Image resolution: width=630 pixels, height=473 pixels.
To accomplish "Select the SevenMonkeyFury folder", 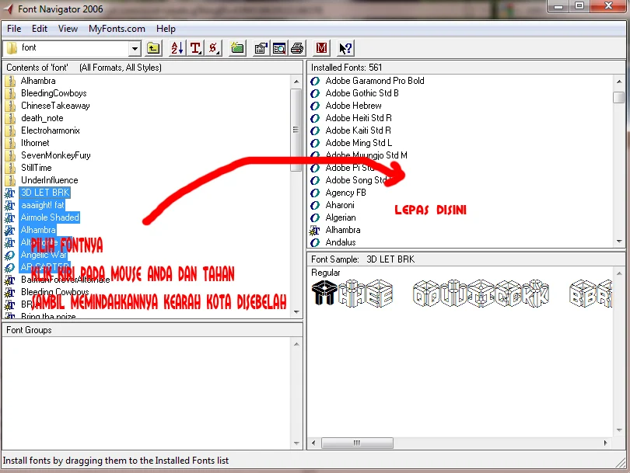I will click(56, 155).
